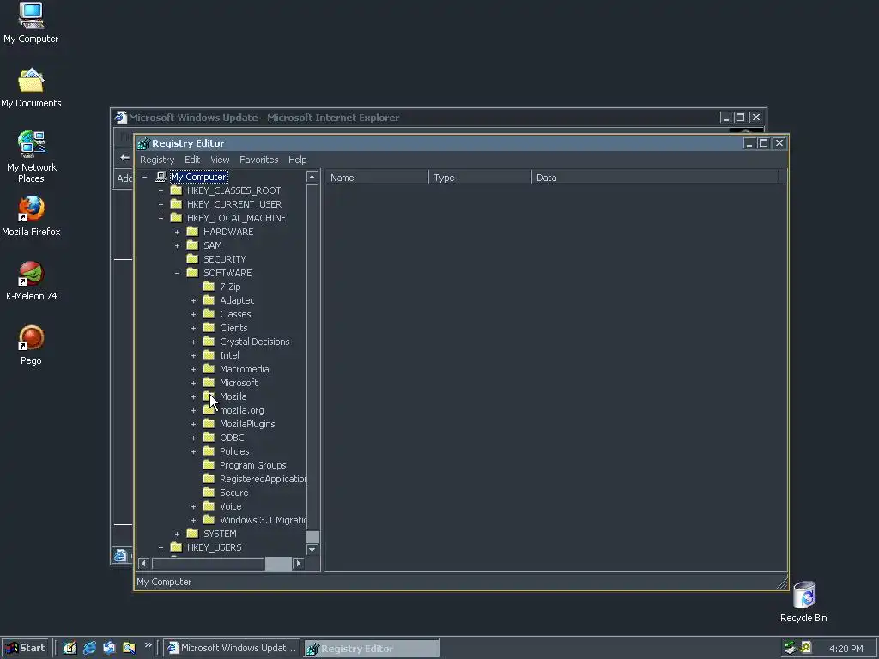879x659 pixels.
Task: Expand the Microsoft key
Action: tap(193, 383)
